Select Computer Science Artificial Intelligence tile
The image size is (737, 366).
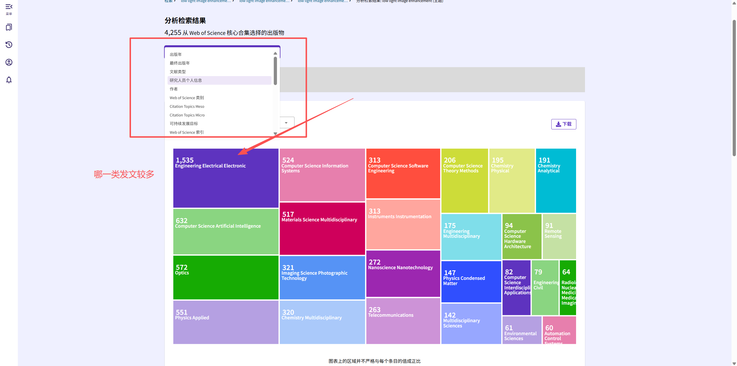pyautogui.click(x=226, y=231)
